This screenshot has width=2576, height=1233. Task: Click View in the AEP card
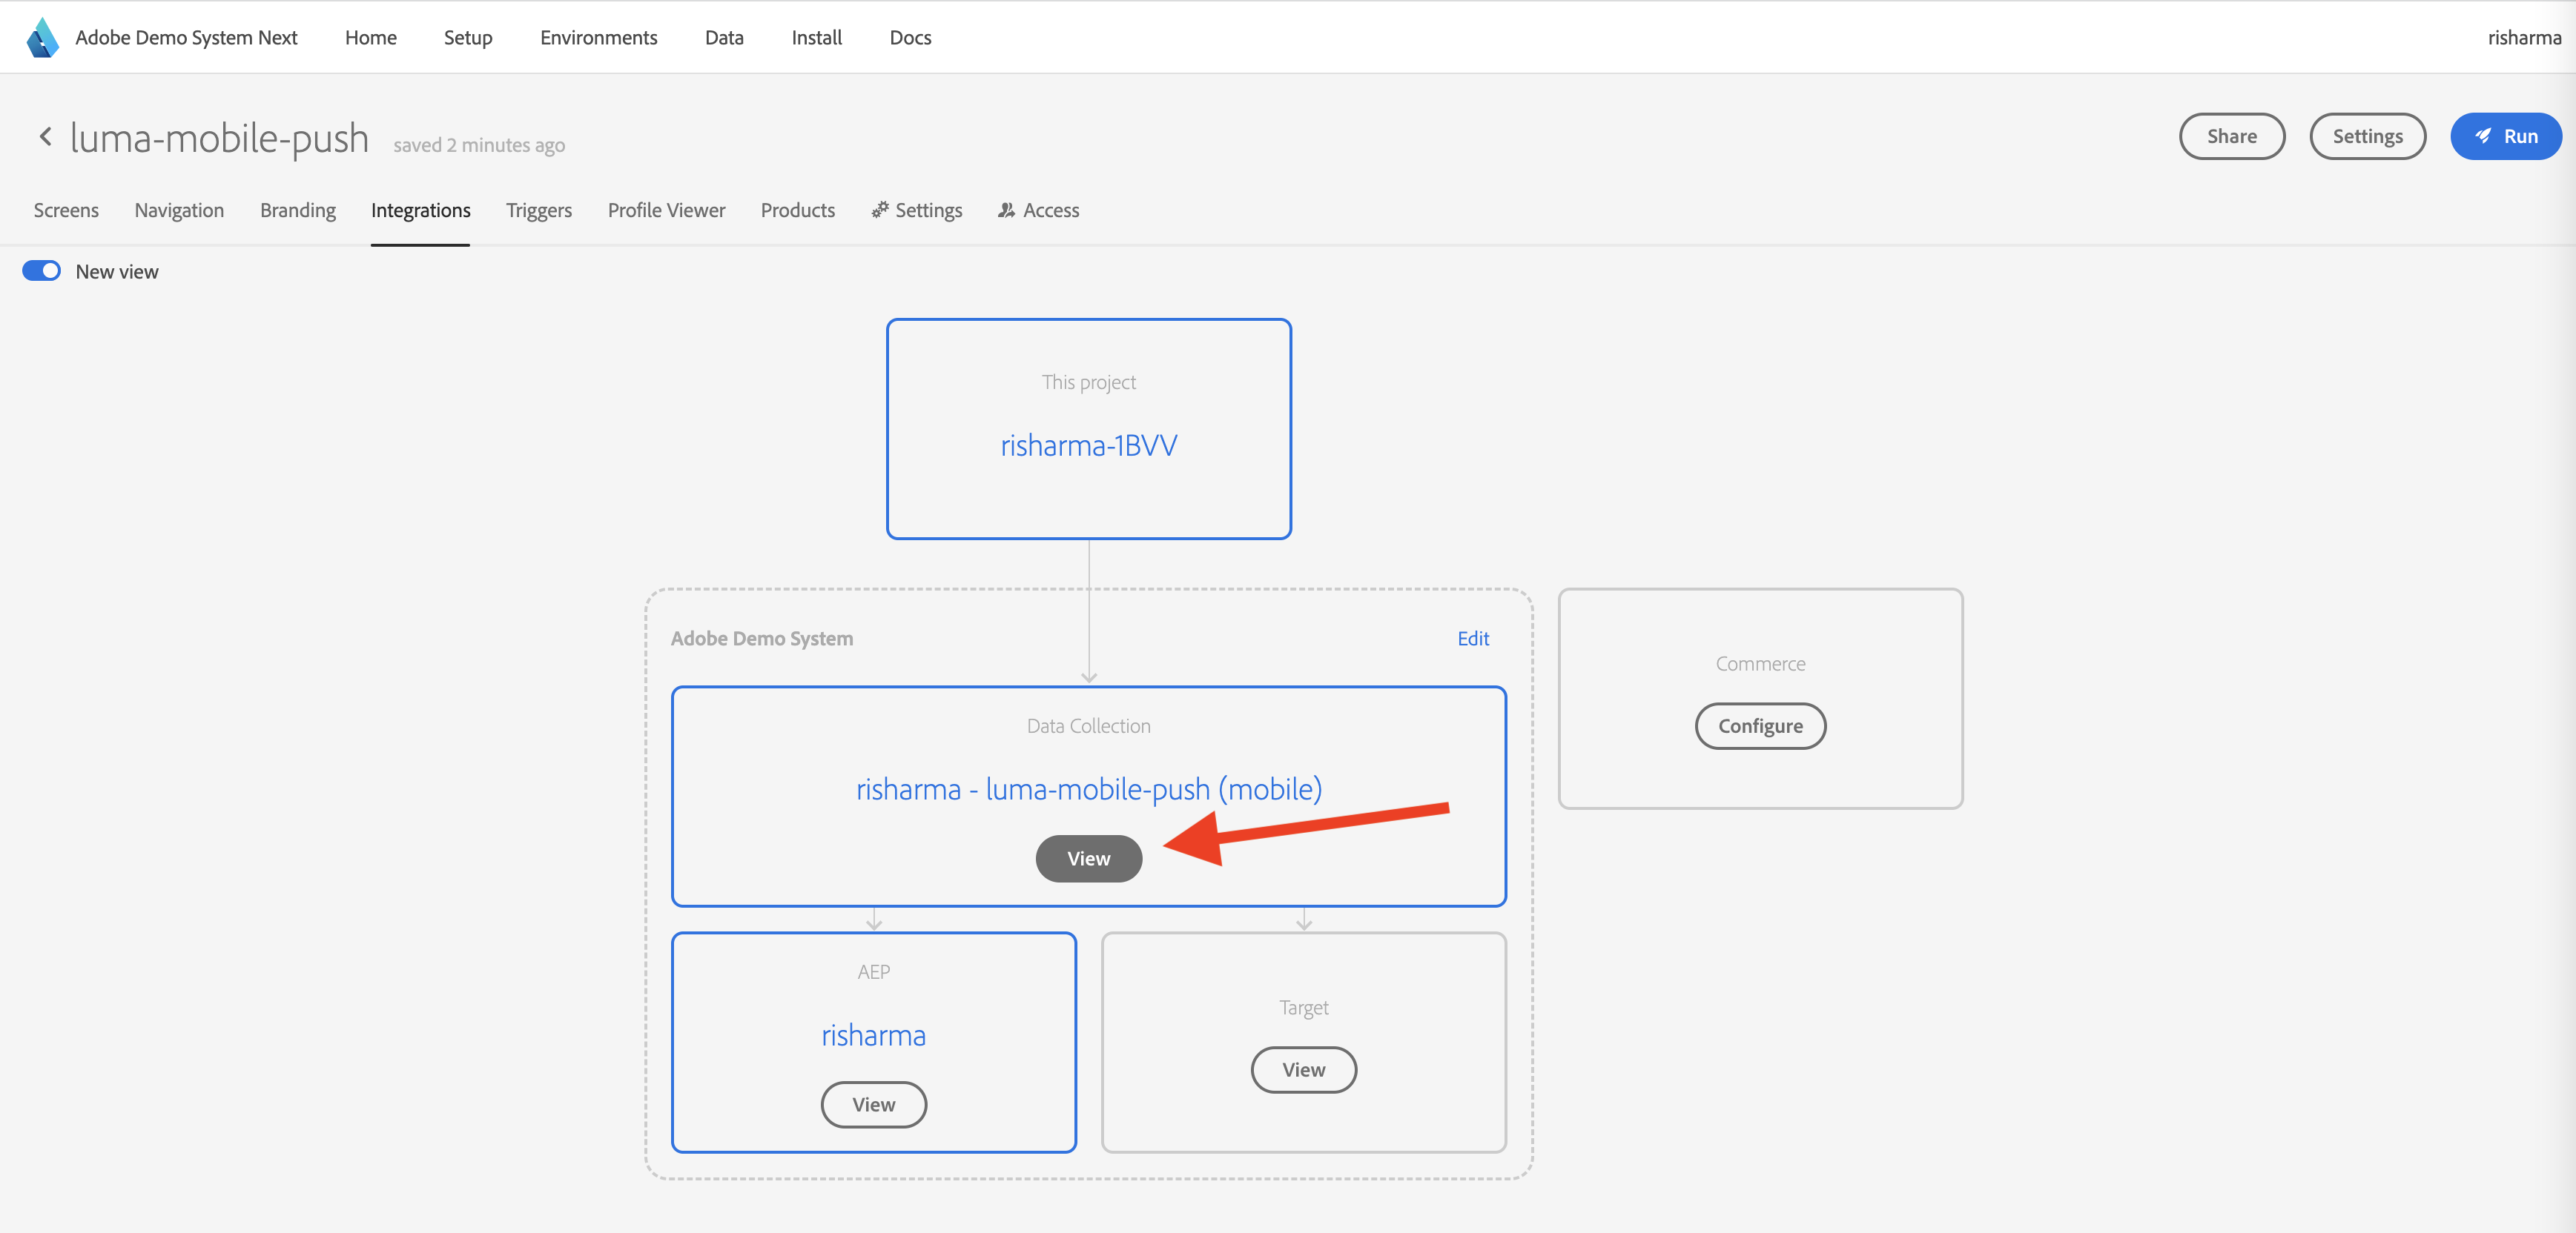pos(874,1104)
